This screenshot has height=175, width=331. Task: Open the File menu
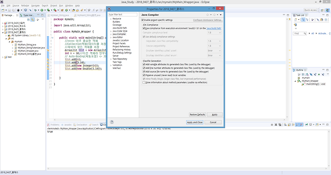click(3, 6)
